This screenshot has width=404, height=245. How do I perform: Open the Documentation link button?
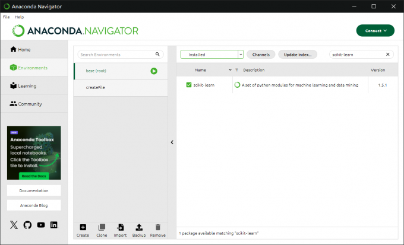click(x=34, y=190)
